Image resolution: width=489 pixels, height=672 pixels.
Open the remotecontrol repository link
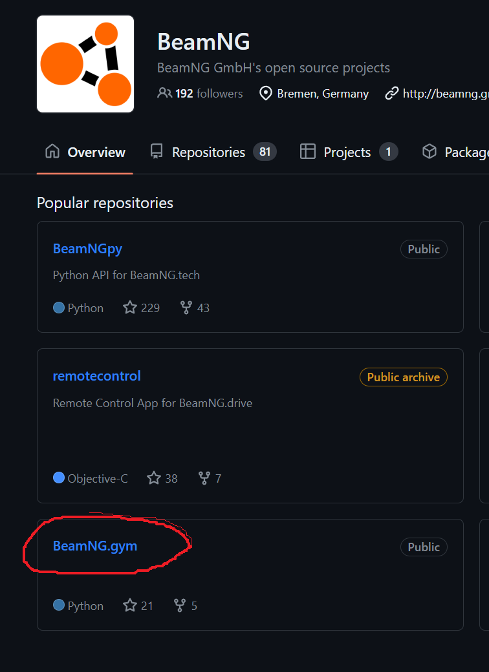point(96,376)
